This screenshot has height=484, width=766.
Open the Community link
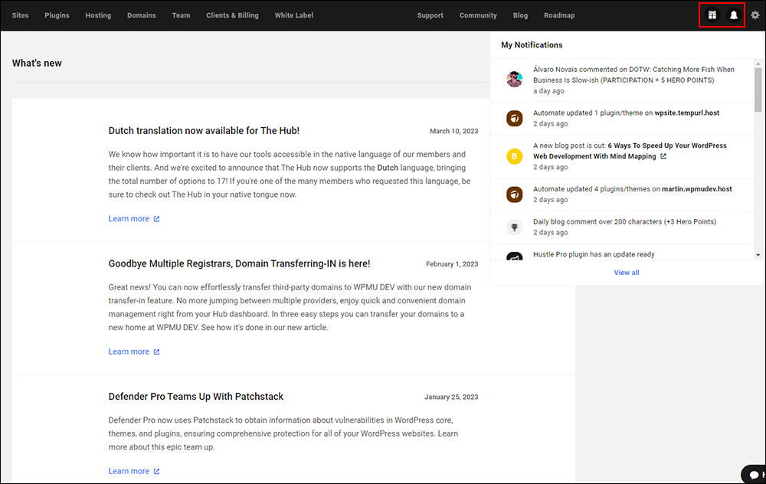[478, 15]
